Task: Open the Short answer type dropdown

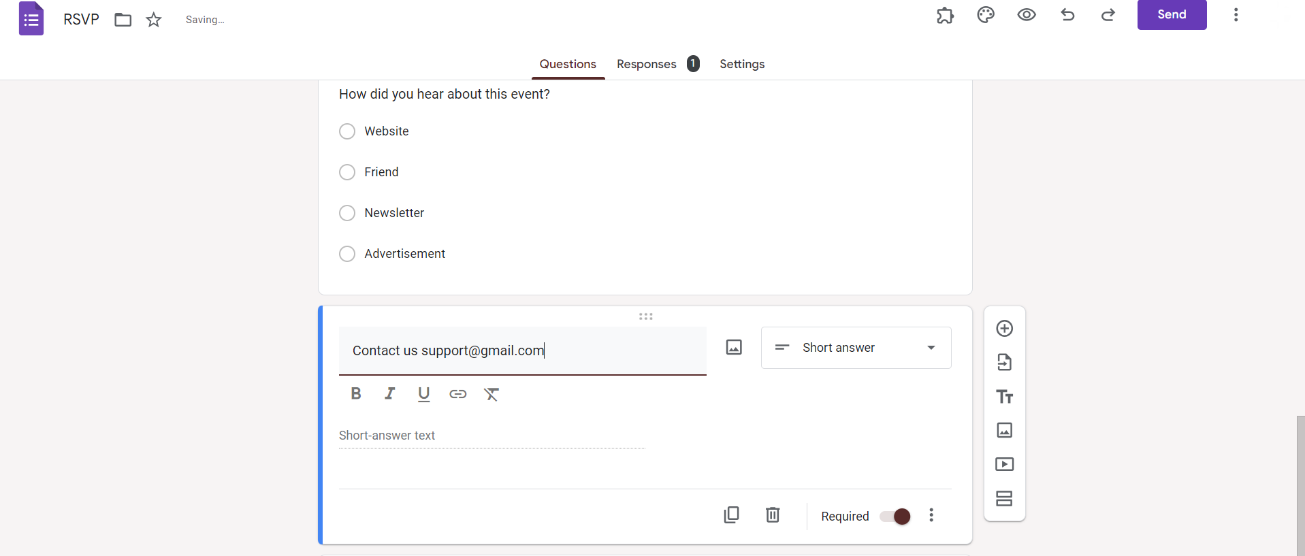Action: point(856,348)
